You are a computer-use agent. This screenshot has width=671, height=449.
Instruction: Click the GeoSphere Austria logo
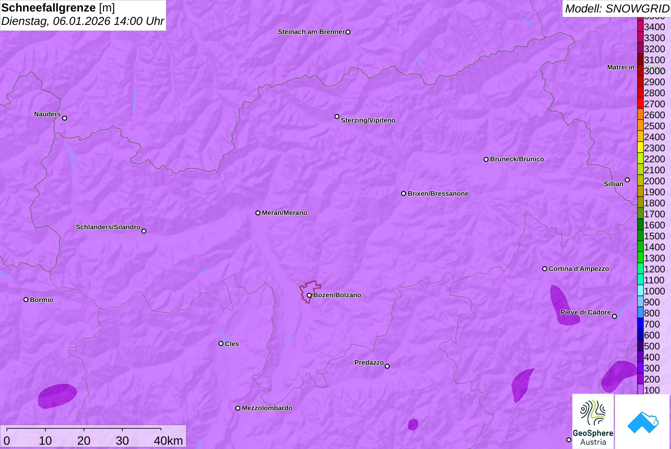pyautogui.click(x=593, y=421)
